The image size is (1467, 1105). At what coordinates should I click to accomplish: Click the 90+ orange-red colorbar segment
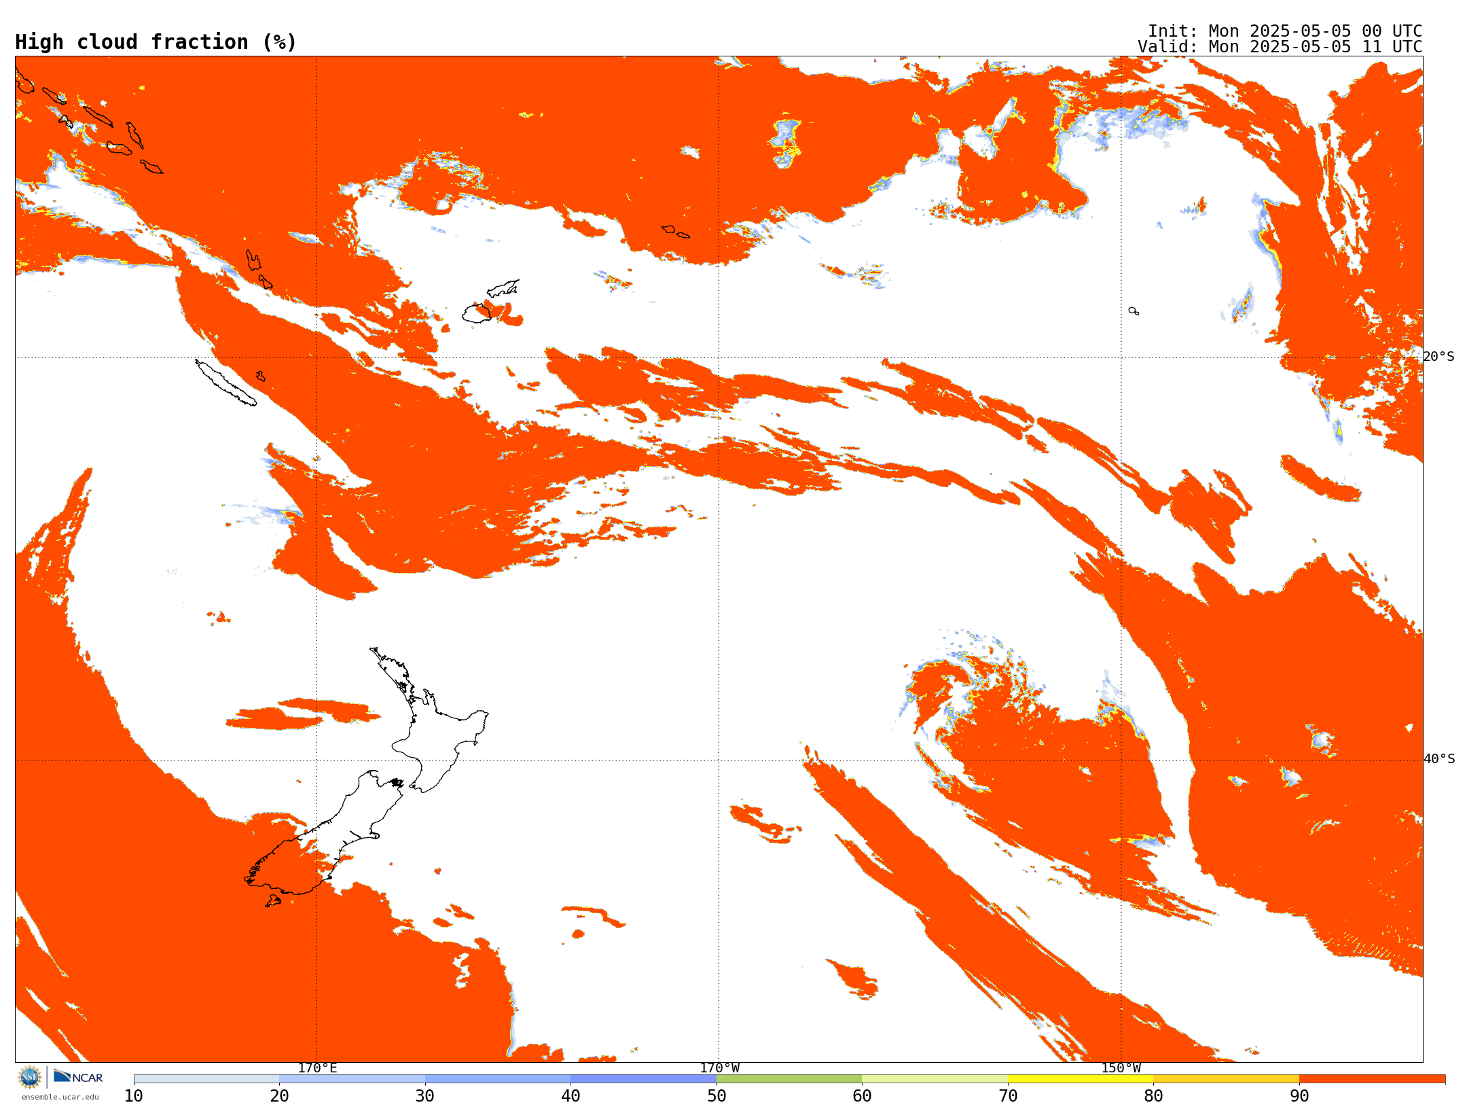[x=1372, y=1078]
